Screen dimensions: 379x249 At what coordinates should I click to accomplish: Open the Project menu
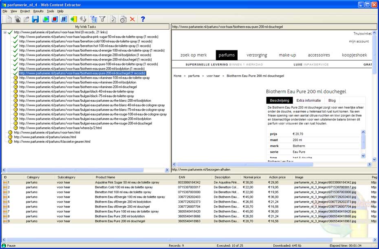click(25, 11)
